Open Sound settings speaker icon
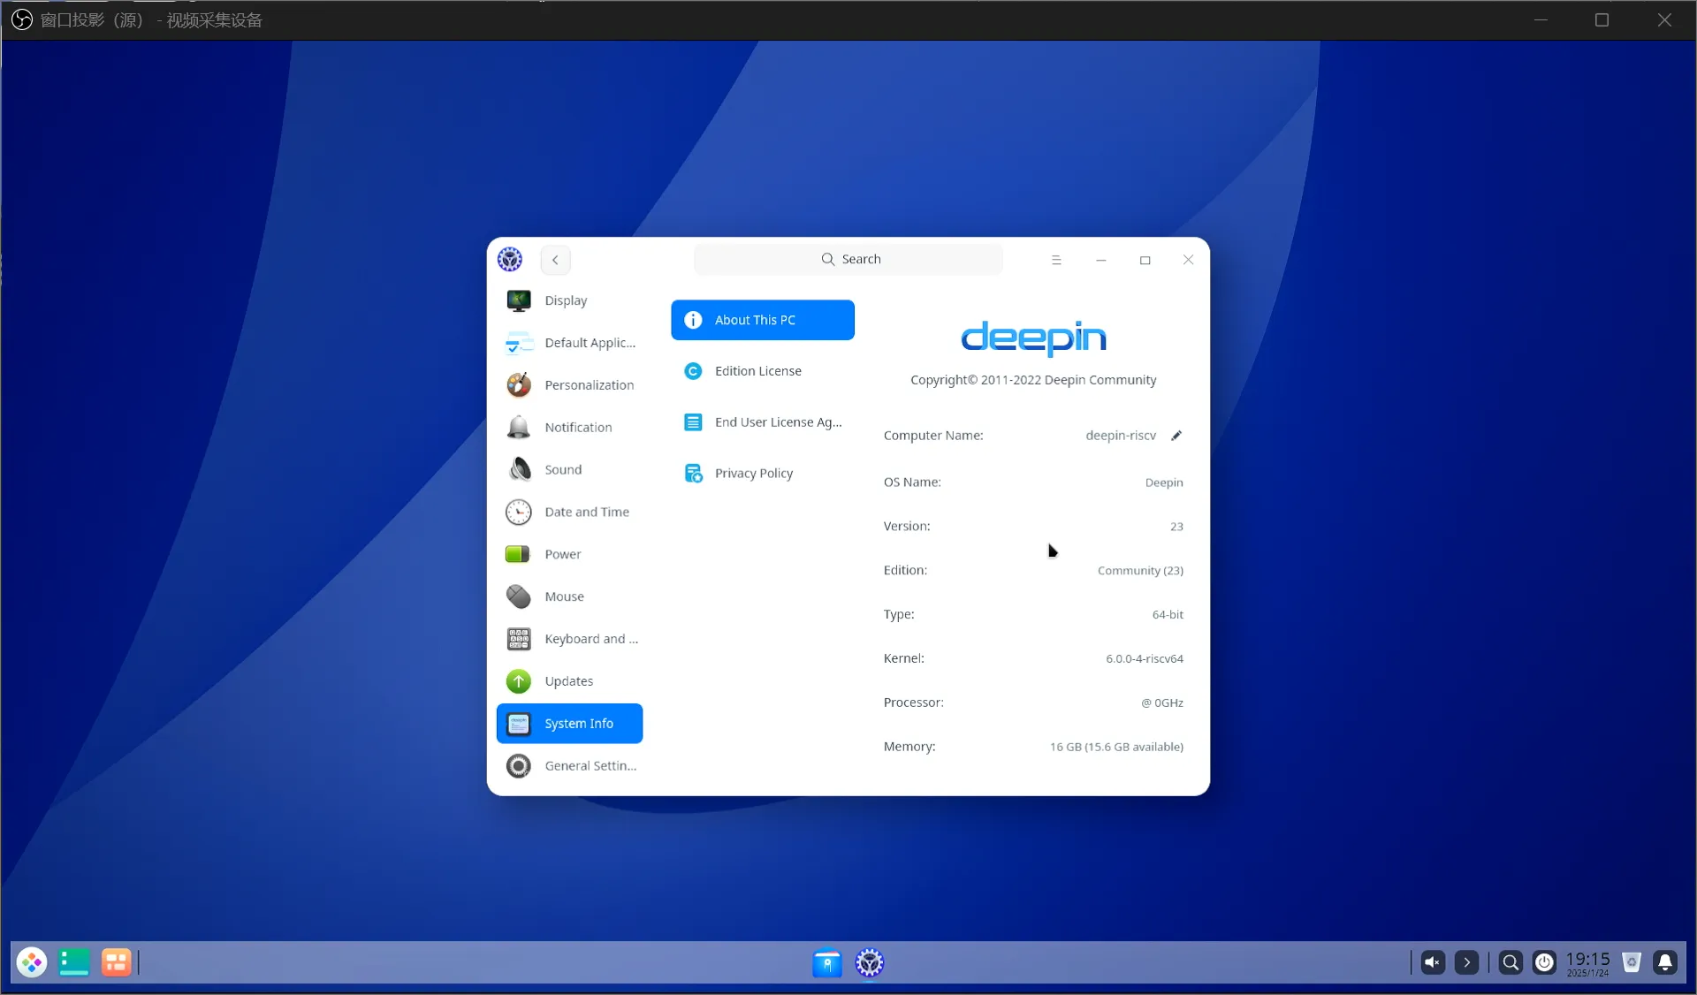The height and width of the screenshot is (995, 1697). pos(519,469)
